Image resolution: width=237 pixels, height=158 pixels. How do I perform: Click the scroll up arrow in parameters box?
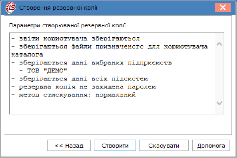(219, 44)
